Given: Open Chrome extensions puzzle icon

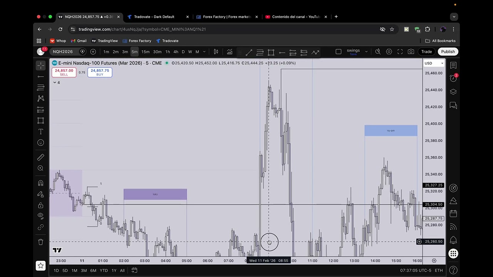Looking at the screenshot, I should [428, 29].
